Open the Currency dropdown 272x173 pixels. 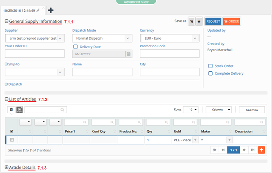click(169, 38)
